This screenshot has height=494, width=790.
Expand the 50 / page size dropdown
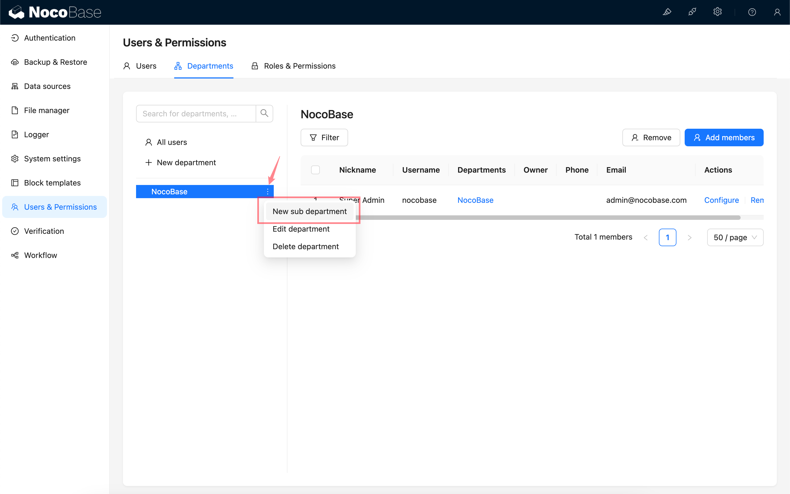tap(735, 237)
